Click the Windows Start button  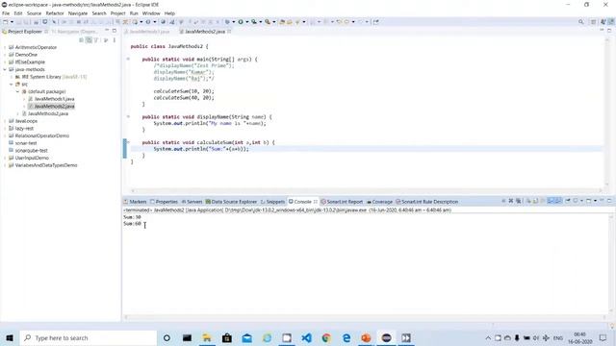click(10, 337)
